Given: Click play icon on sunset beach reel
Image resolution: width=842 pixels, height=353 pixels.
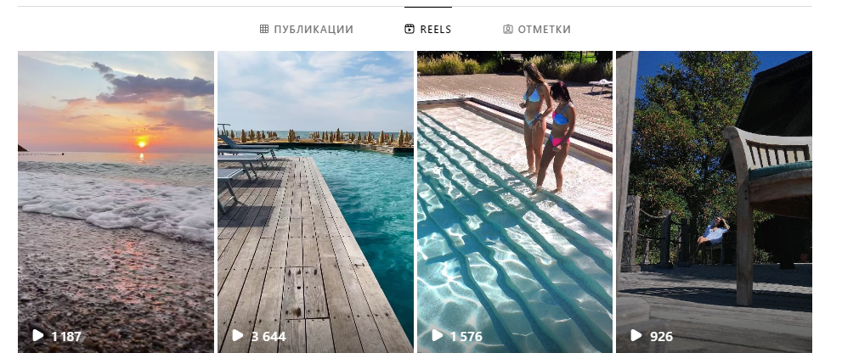Looking at the screenshot, I should point(37,335).
